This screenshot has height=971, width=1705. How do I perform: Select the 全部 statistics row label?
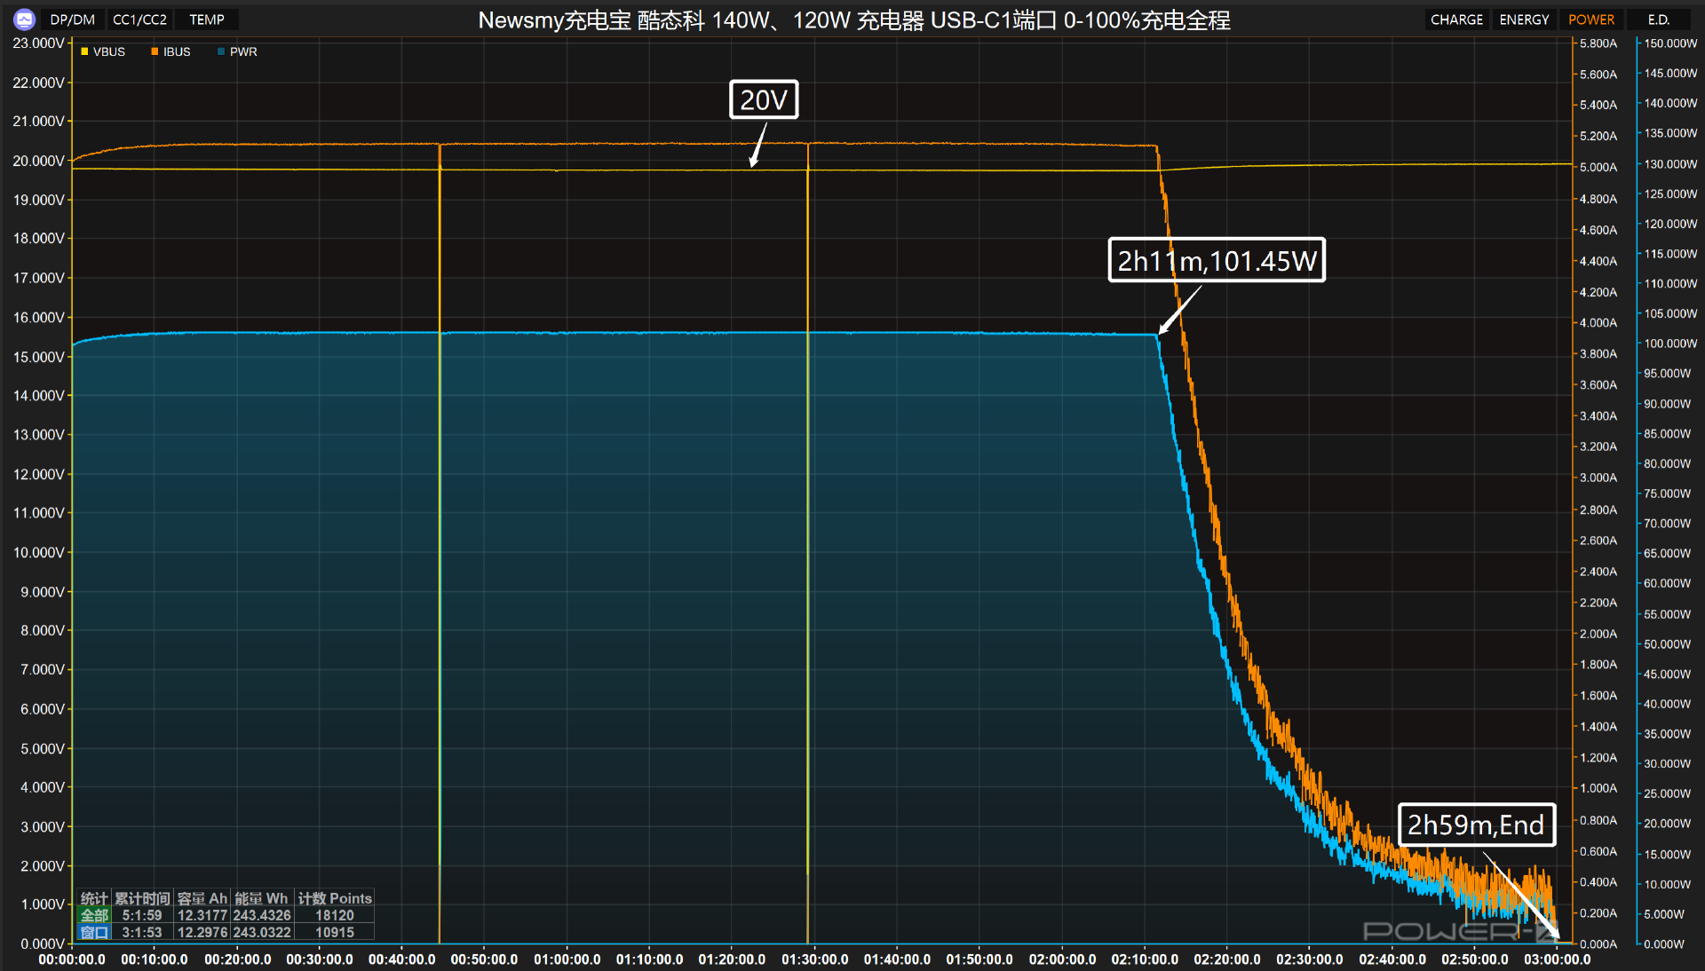point(94,915)
